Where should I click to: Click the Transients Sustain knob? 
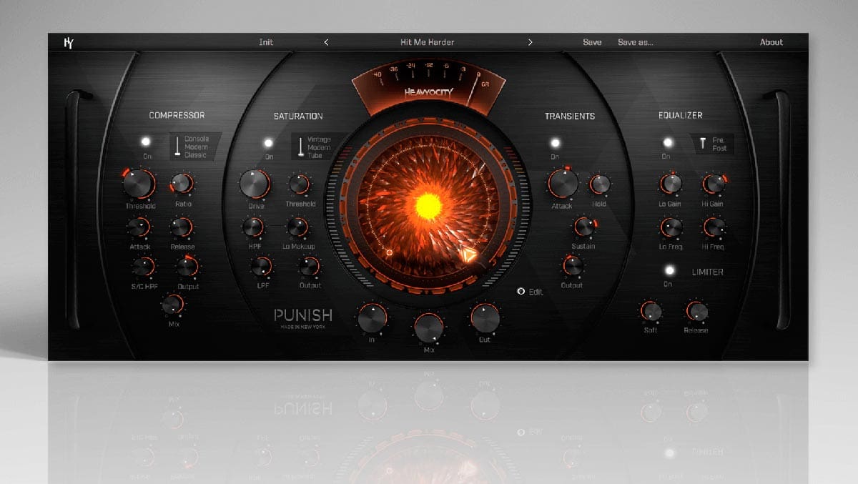click(583, 227)
